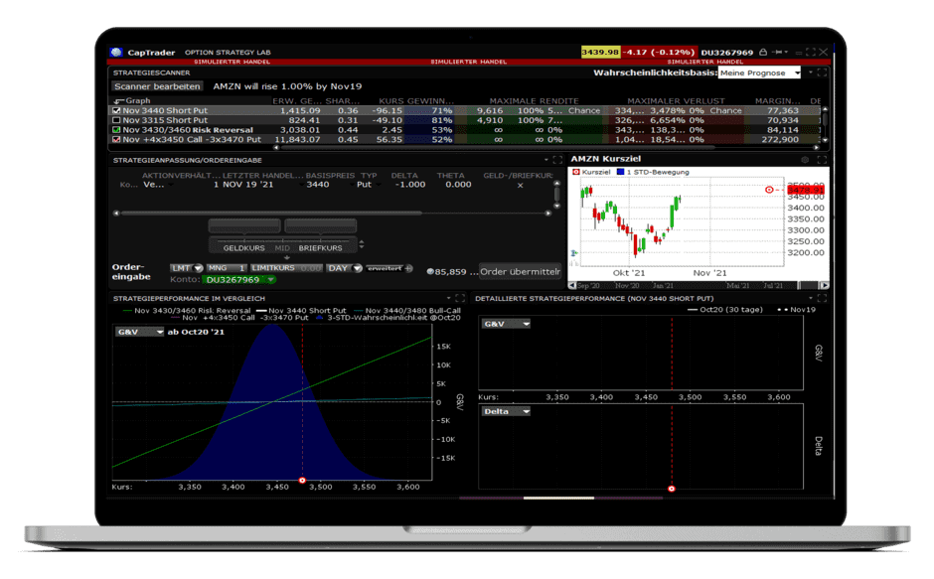
Task: Maximize the Detaillierte Strategieperformance panel
Action: pyautogui.click(x=822, y=298)
